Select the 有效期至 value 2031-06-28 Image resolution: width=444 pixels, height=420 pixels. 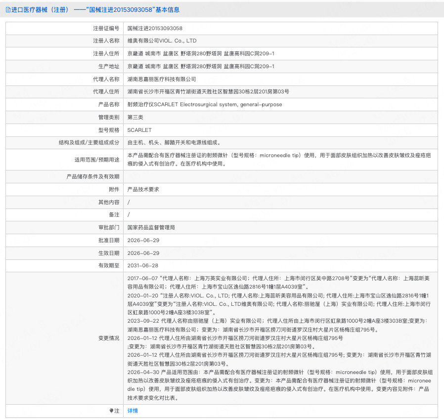point(143,265)
